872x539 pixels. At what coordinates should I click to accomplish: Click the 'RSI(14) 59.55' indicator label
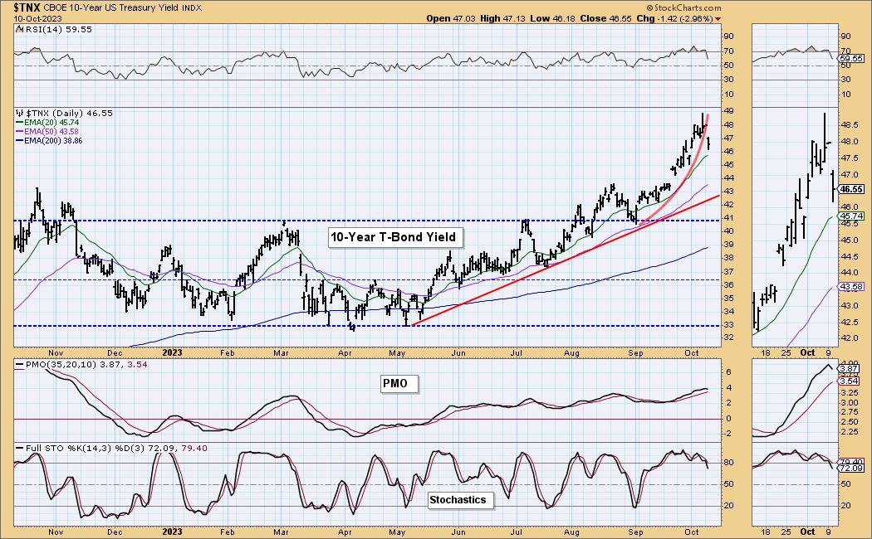click(x=57, y=29)
